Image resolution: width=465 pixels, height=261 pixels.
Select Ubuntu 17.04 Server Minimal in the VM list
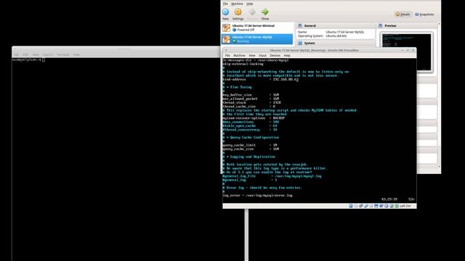(256, 28)
